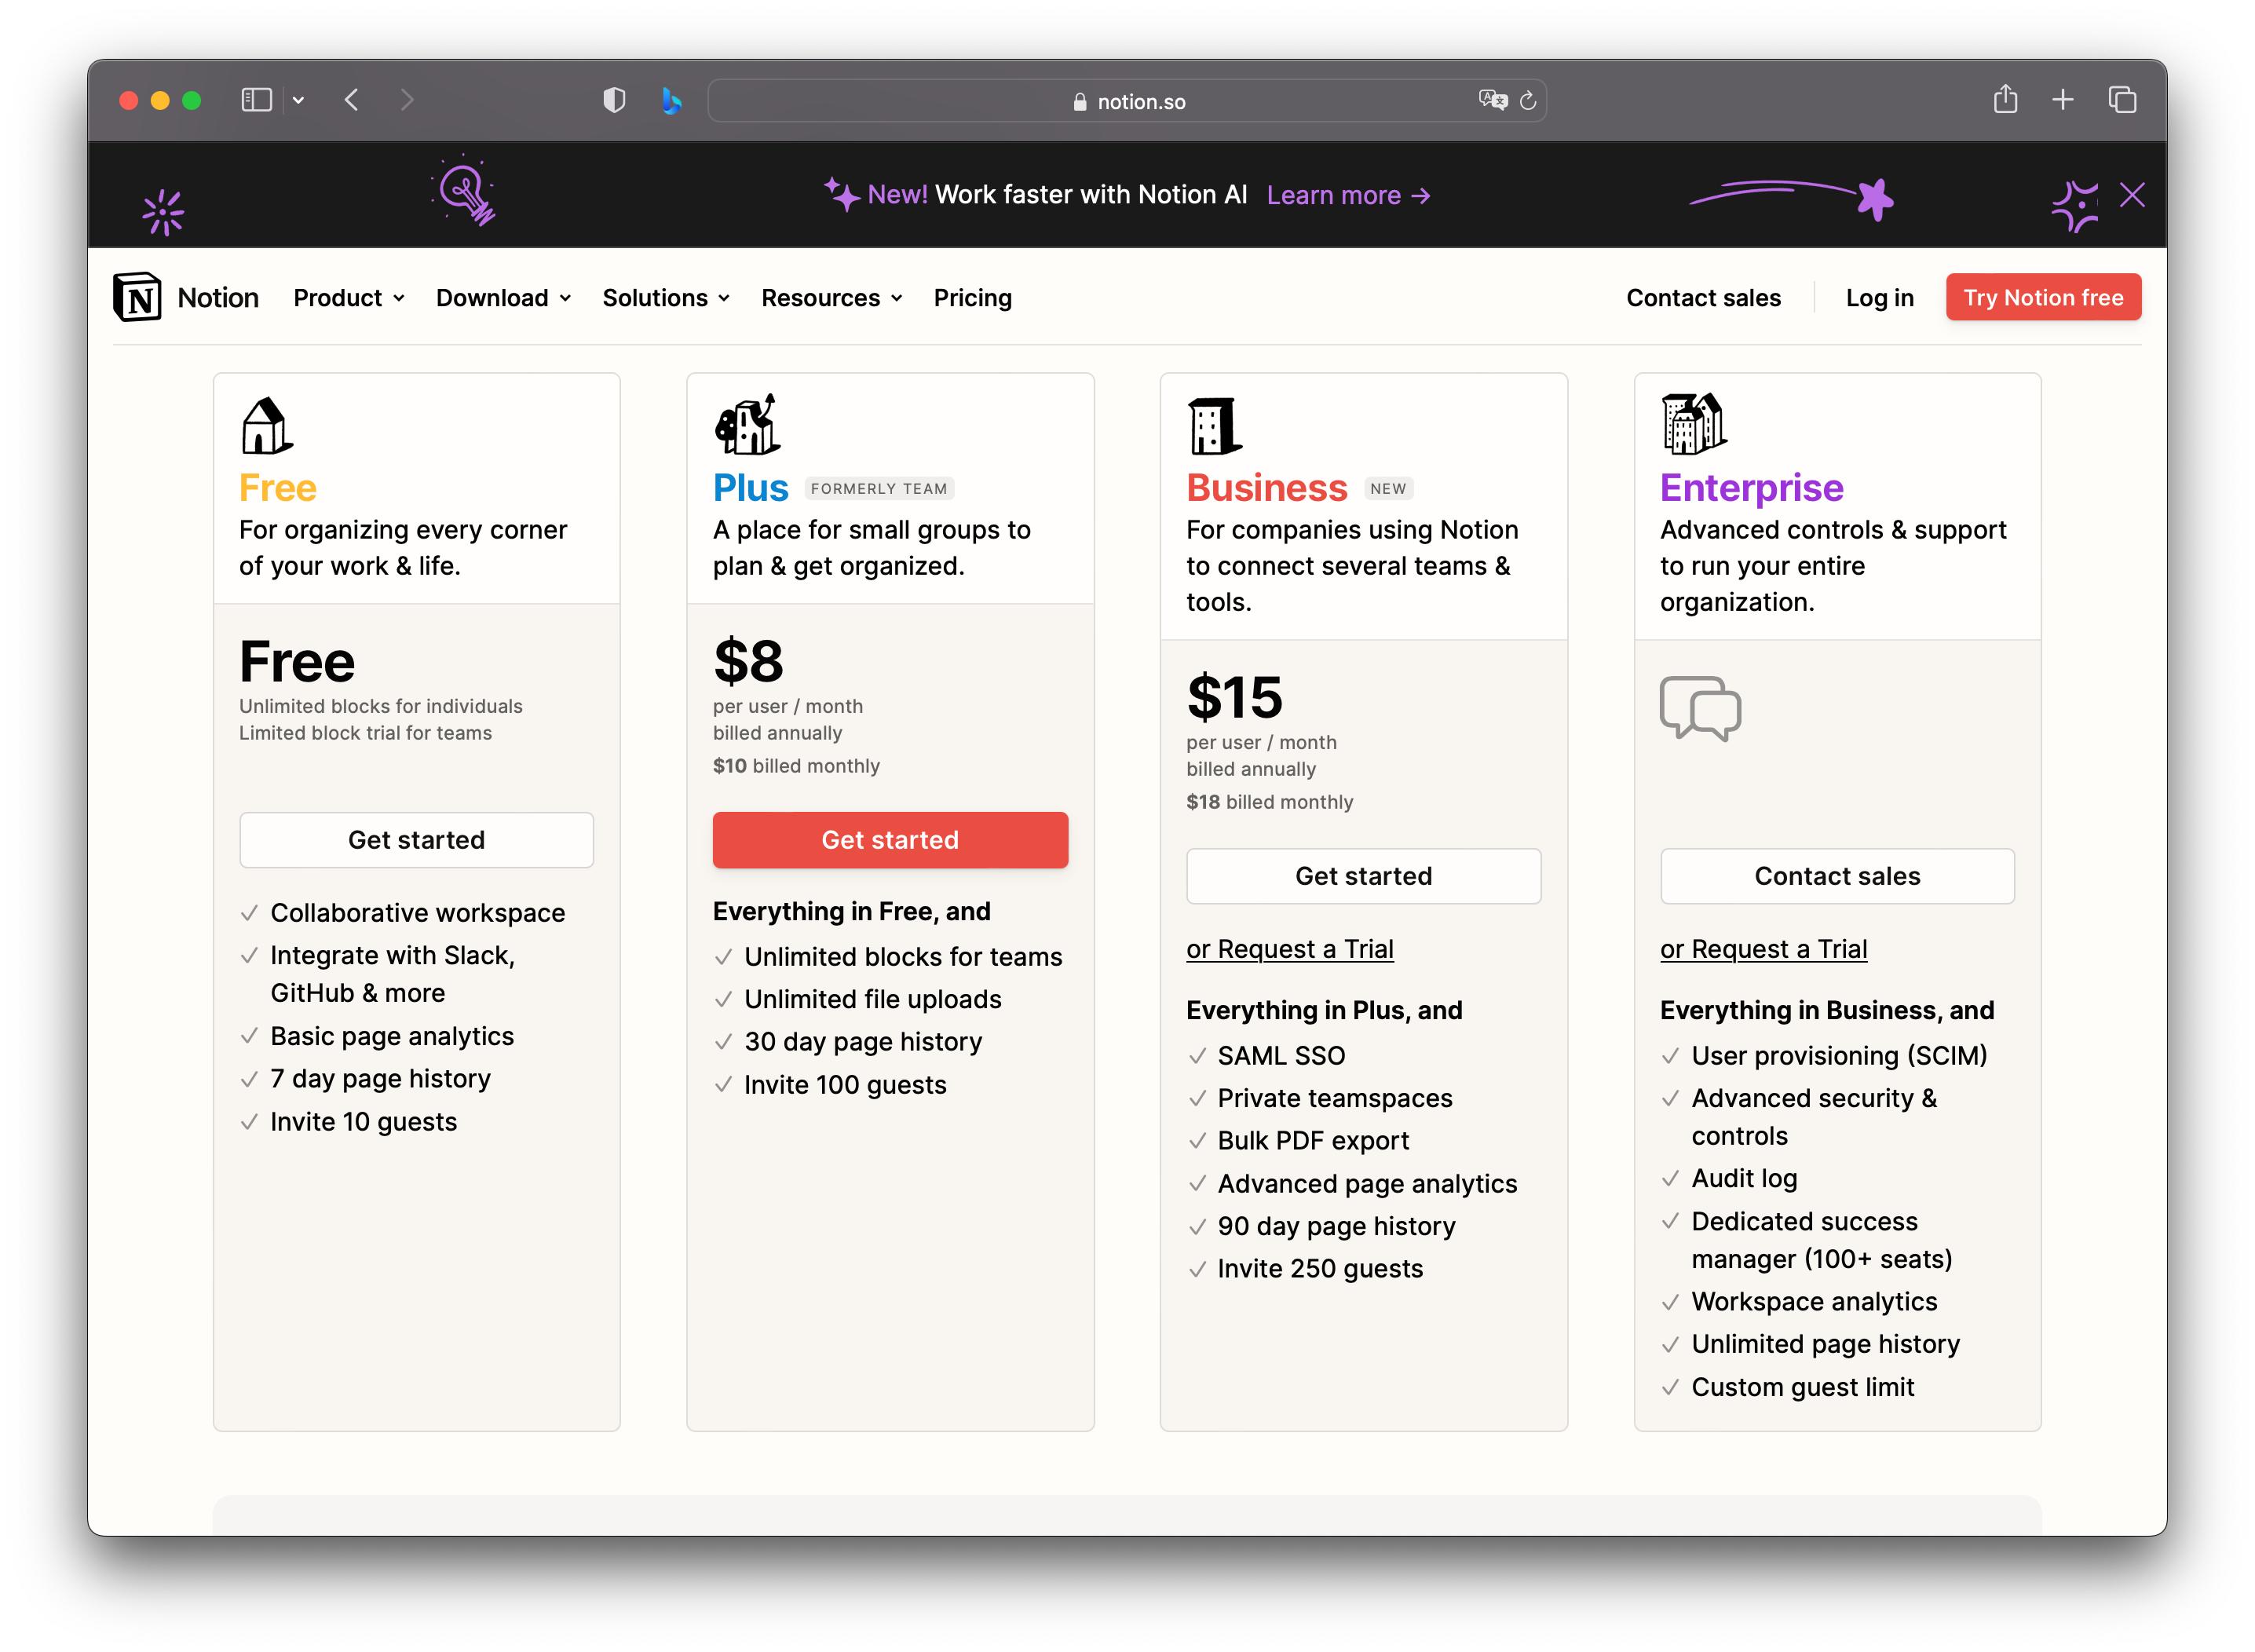Click '$18 billed monthly' text

coord(1269,802)
